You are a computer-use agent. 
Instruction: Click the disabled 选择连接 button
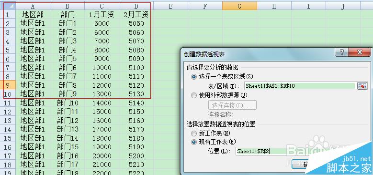(x=232, y=105)
